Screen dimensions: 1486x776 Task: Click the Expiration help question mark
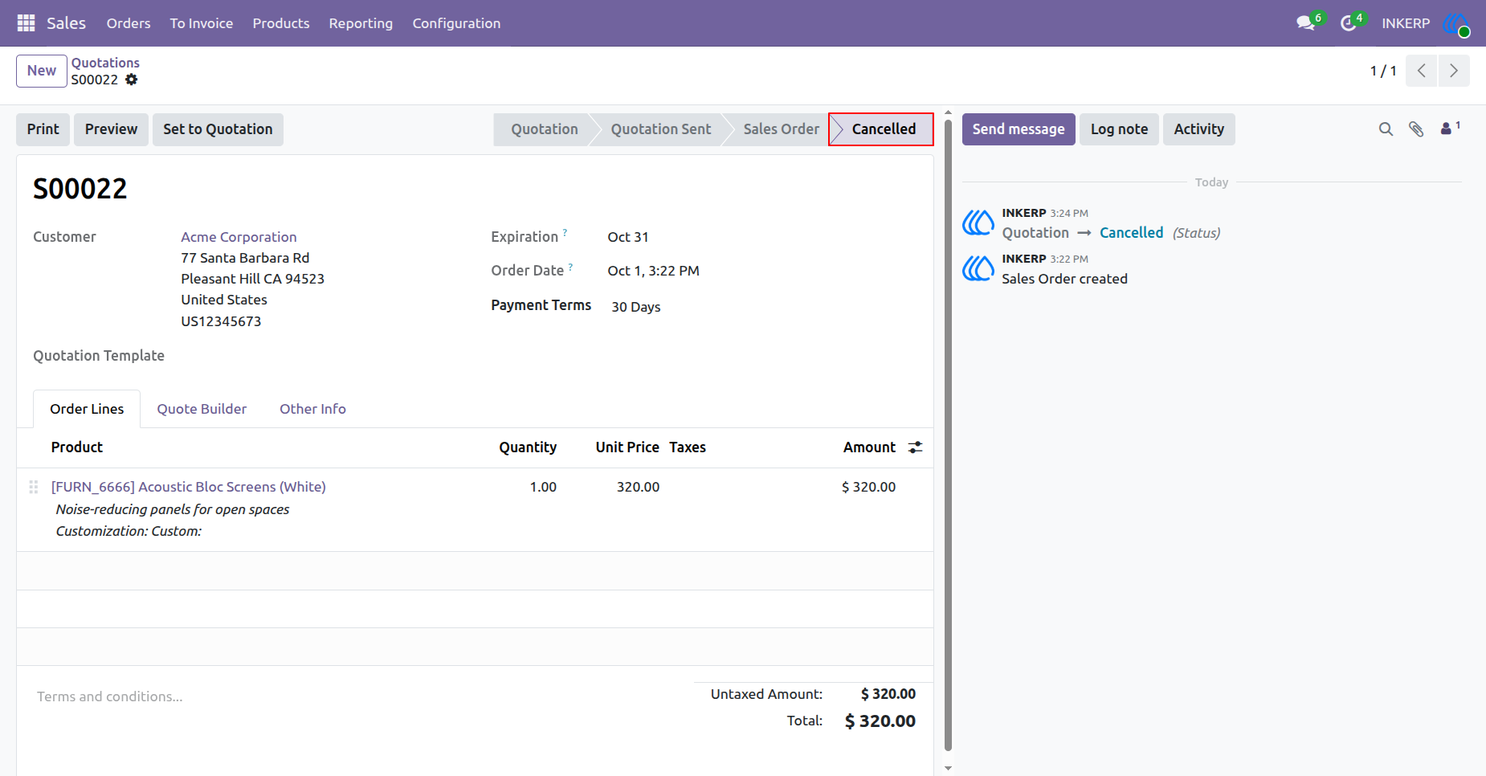tap(565, 233)
